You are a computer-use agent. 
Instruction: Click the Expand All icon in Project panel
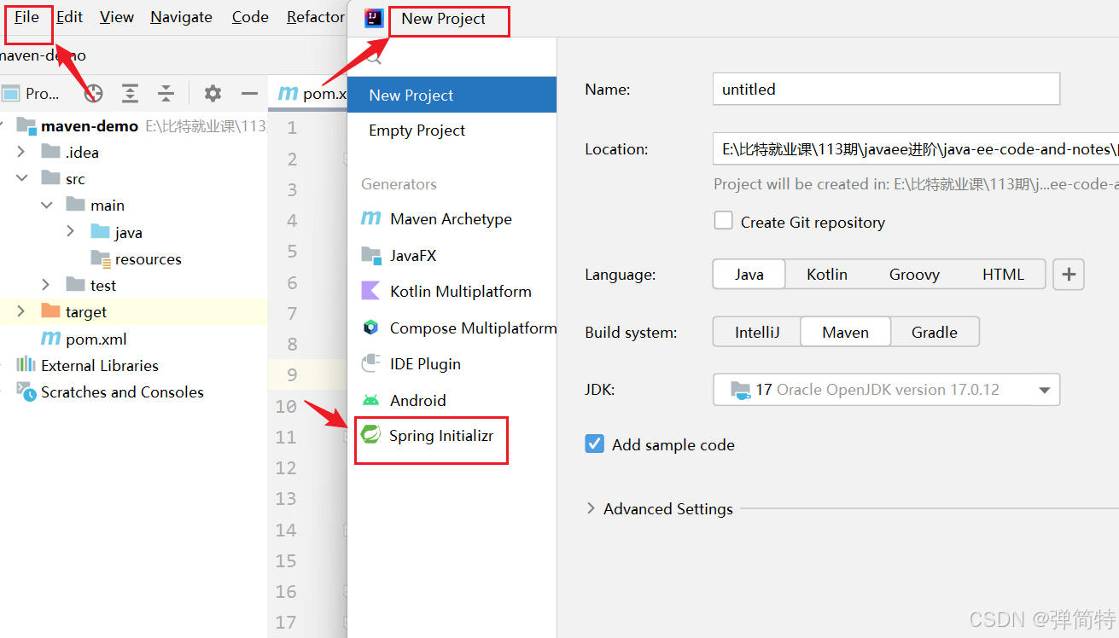coord(130,93)
